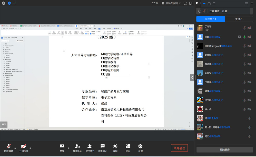Collapse the member side panel with arrow handle

pyautogui.click(x=192, y=77)
